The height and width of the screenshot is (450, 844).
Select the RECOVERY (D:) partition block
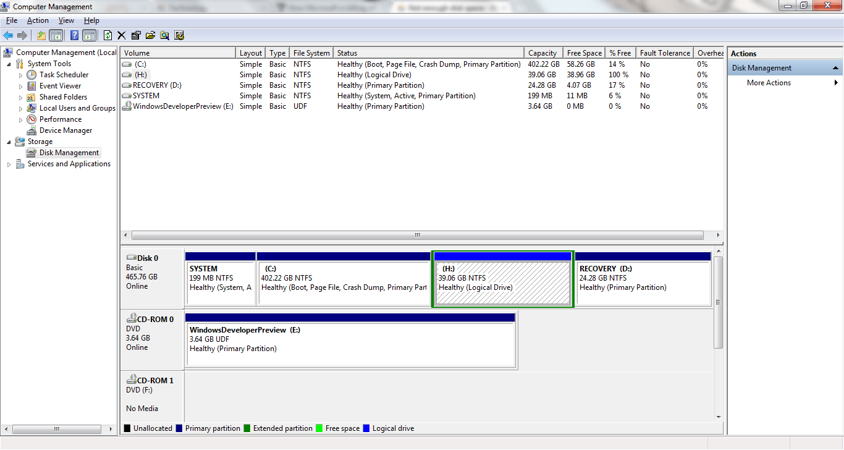click(x=643, y=278)
